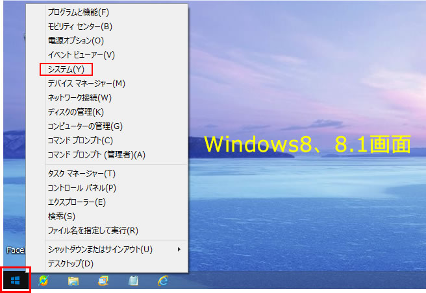Open the File Explorer taskbar icon
426x293 pixels.
(x=73, y=281)
